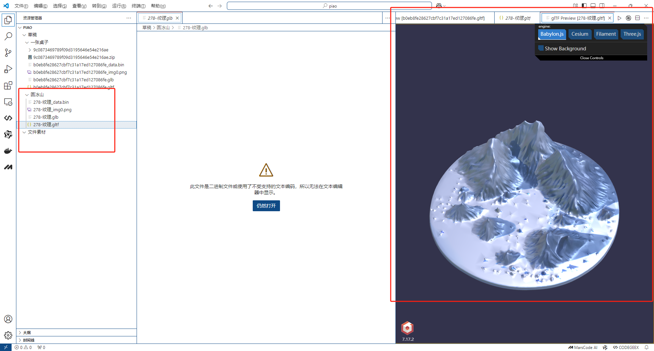Viewport: 654px width, 351px height.
Task: Click Close Controls in preview panel
Action: (591, 58)
